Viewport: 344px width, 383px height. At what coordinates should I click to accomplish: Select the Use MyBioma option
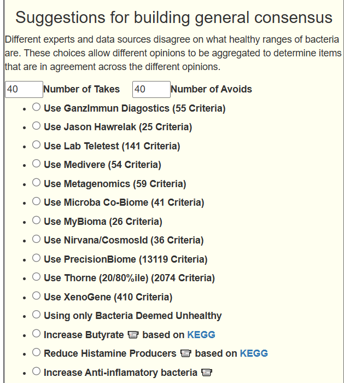(36, 220)
